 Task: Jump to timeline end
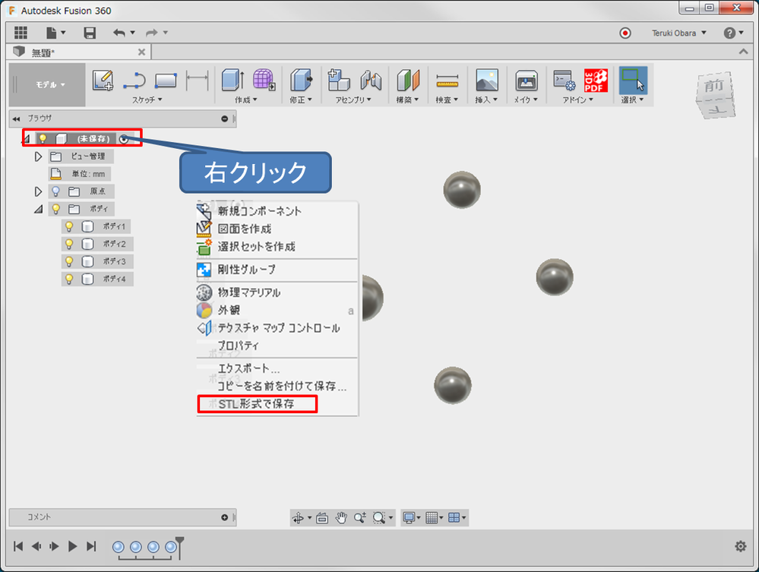click(x=91, y=546)
